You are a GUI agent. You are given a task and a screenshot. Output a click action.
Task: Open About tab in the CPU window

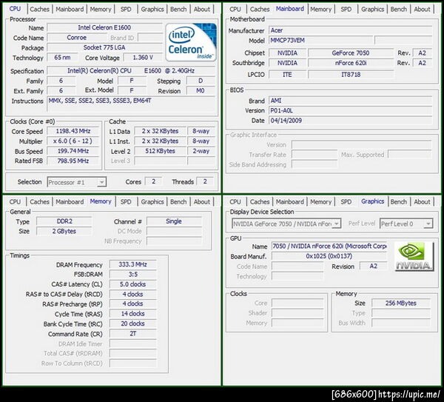tap(202, 9)
